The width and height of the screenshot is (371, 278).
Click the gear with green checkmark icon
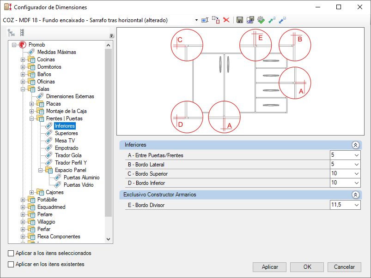coord(261,20)
